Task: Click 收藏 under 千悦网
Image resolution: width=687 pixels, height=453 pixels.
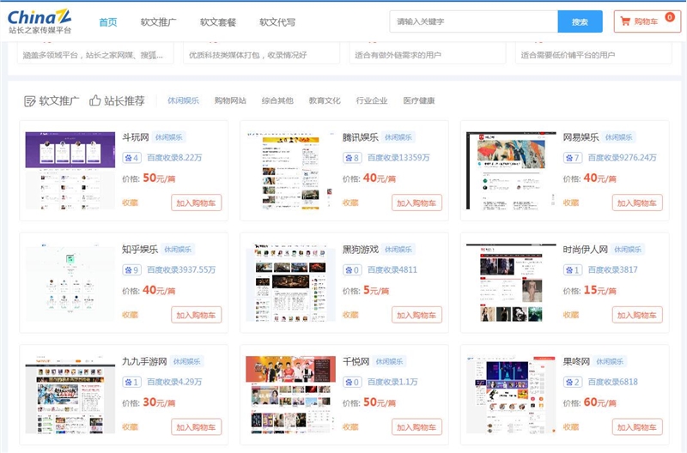Action: pyautogui.click(x=350, y=426)
